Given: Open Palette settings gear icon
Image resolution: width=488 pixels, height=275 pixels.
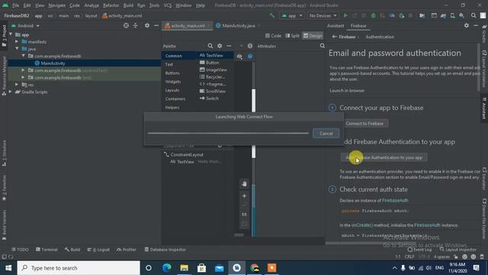Looking at the screenshot, I should point(220,46).
